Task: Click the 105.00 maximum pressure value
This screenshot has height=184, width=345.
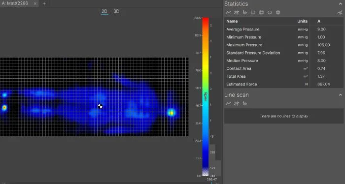Action: (x=323, y=45)
